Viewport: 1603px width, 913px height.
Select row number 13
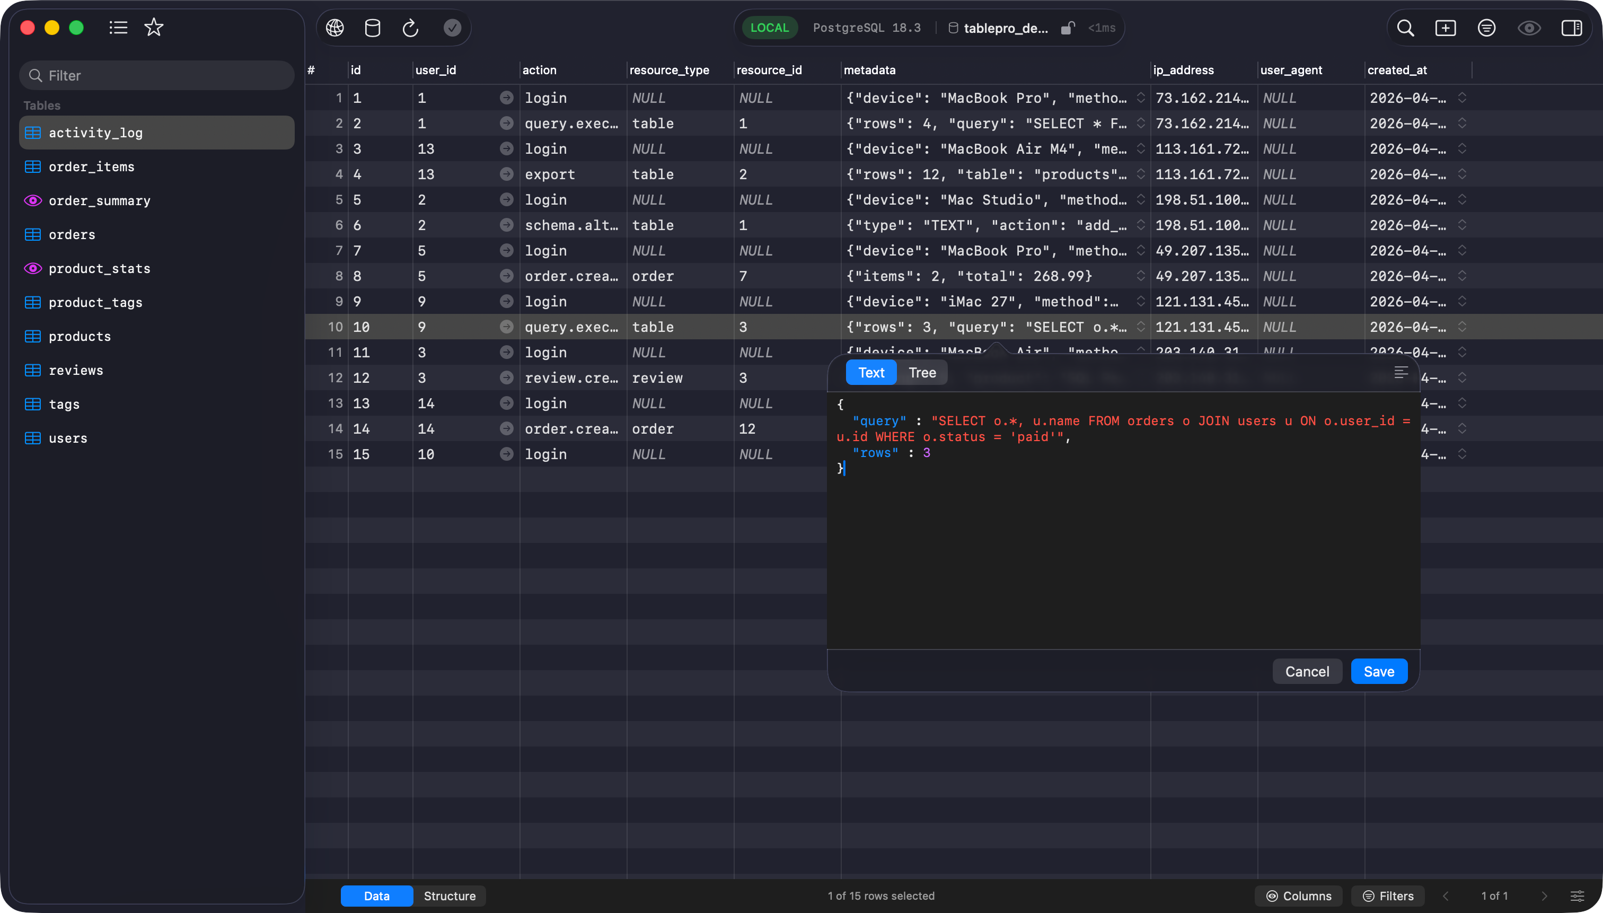(335, 403)
